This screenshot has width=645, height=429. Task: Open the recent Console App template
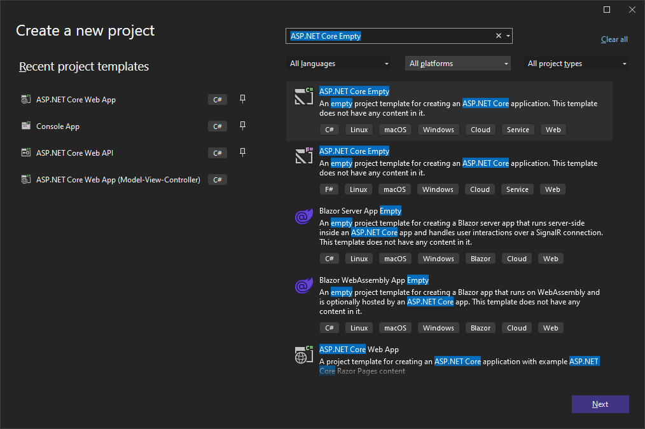coord(58,126)
